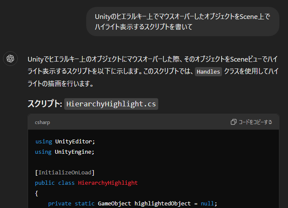Click the スクリプト: heading text
Viewport: 288px width, 208px height.
click(x=45, y=104)
